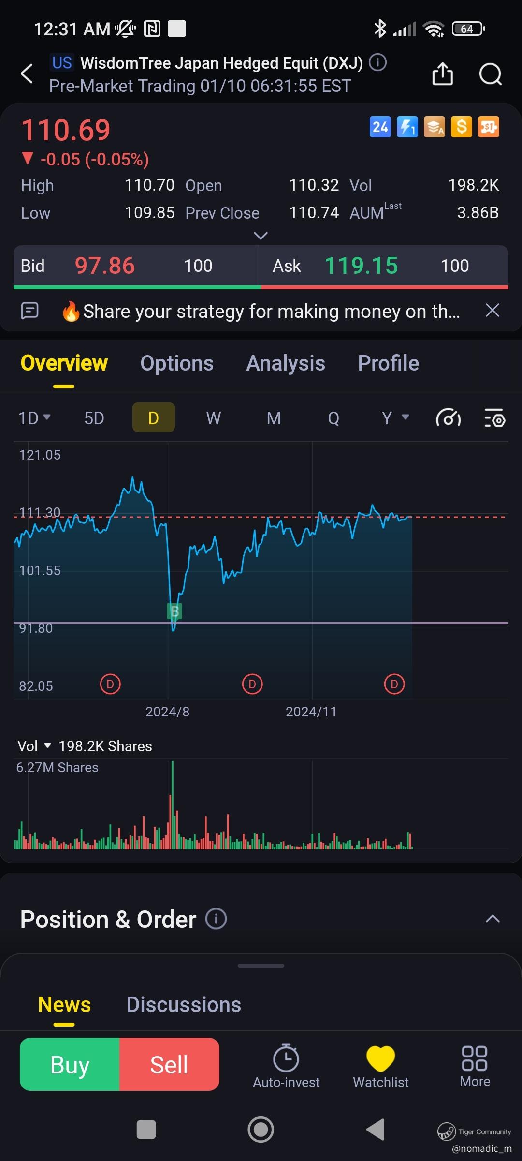Tap the Auto-invest clock icon
522x1161 pixels.
pyautogui.click(x=286, y=1058)
